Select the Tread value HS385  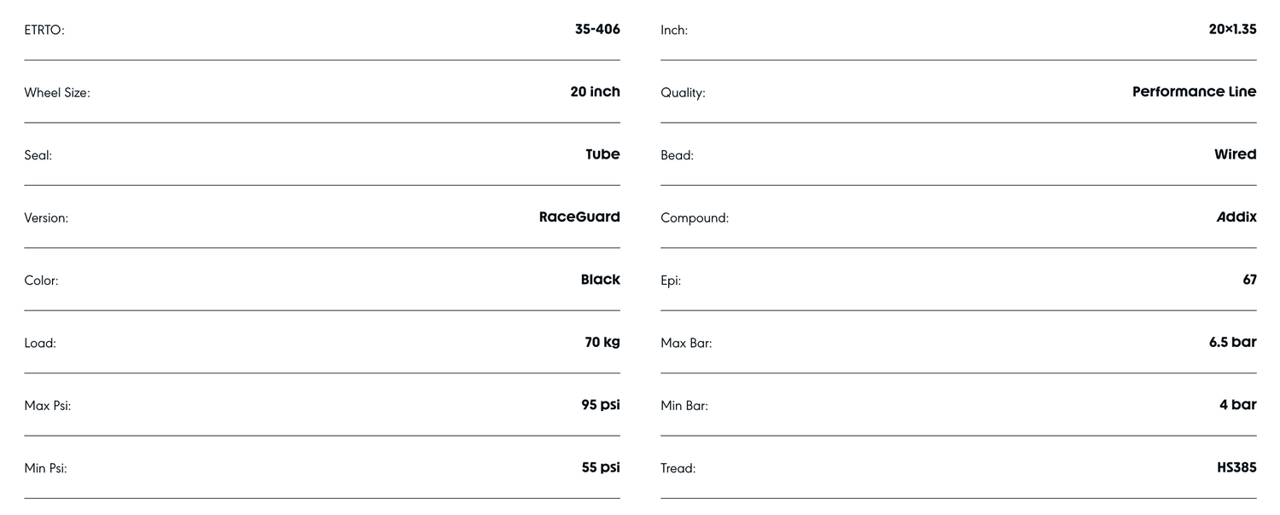[1236, 468]
